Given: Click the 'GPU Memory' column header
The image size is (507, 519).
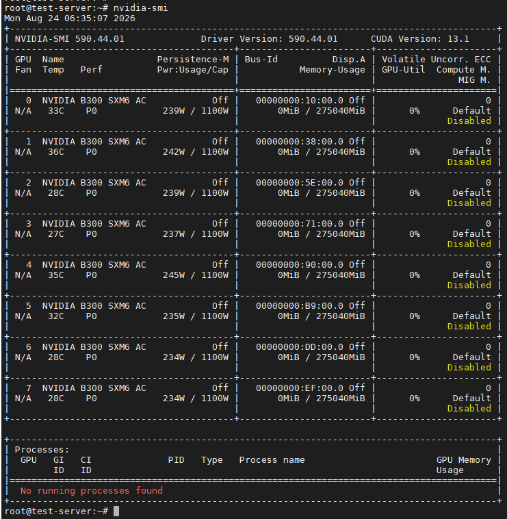Looking at the screenshot, I should point(464,459).
